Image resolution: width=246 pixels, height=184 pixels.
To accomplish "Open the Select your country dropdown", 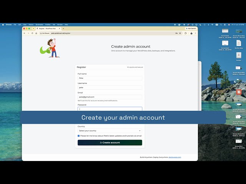I will [110, 131].
